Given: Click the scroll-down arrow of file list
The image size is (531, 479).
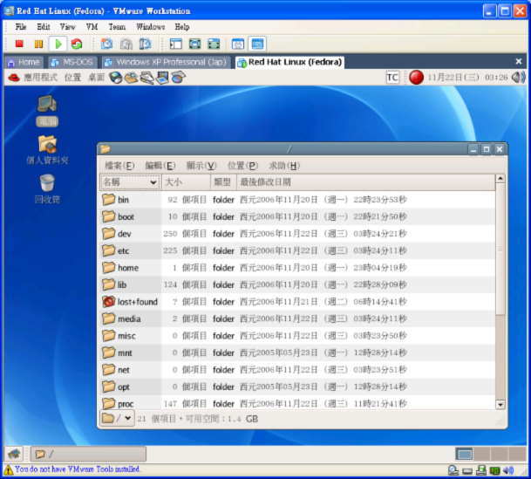Looking at the screenshot, I should point(500,405).
